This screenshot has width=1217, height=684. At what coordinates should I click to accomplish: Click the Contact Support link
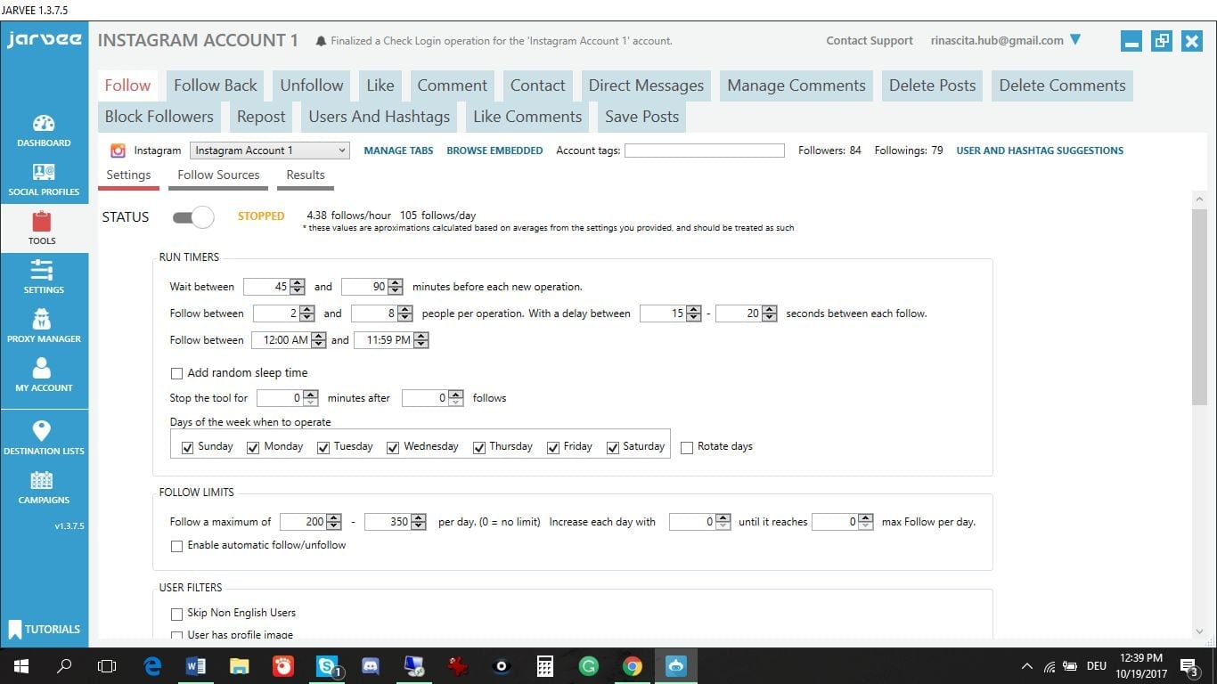point(870,41)
